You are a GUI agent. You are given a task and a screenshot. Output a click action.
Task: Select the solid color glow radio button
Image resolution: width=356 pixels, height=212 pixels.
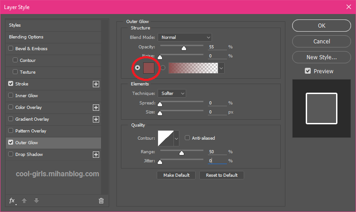coord(137,67)
